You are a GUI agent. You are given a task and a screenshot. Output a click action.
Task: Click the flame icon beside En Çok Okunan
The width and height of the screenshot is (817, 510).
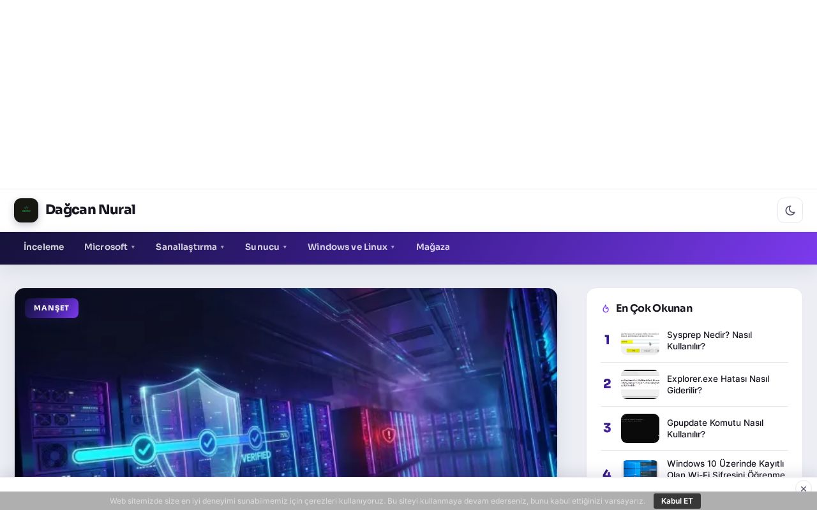coord(606,309)
